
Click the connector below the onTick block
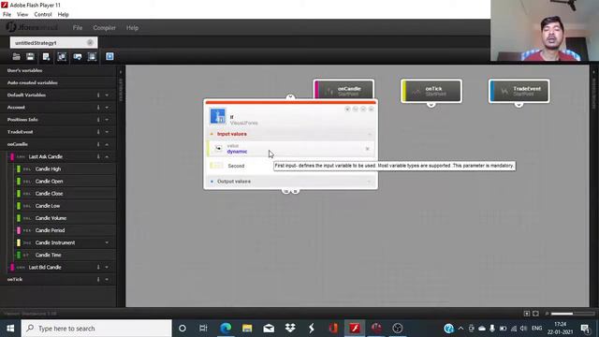pos(431,104)
